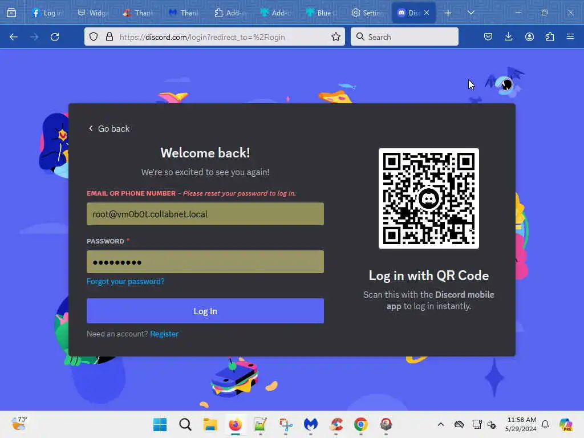Switch to the Settings tab
The image size is (584, 438).
[x=366, y=13]
